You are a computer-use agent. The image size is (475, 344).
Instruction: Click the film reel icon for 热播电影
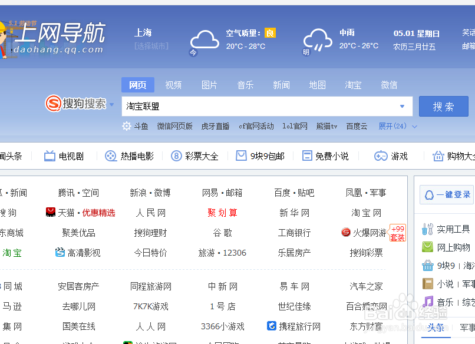coord(111,156)
